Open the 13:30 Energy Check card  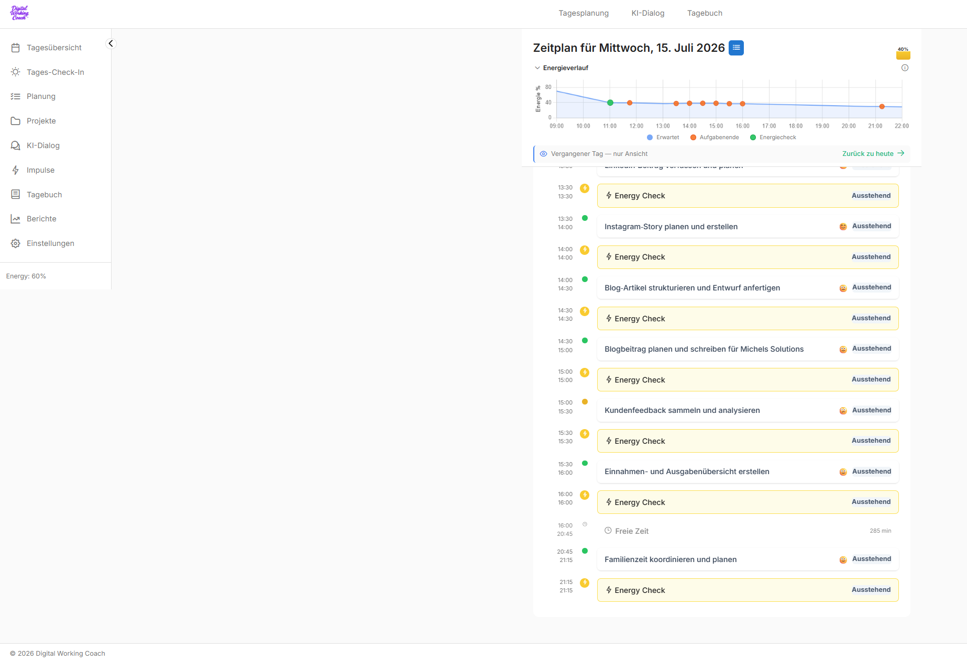[x=748, y=196]
